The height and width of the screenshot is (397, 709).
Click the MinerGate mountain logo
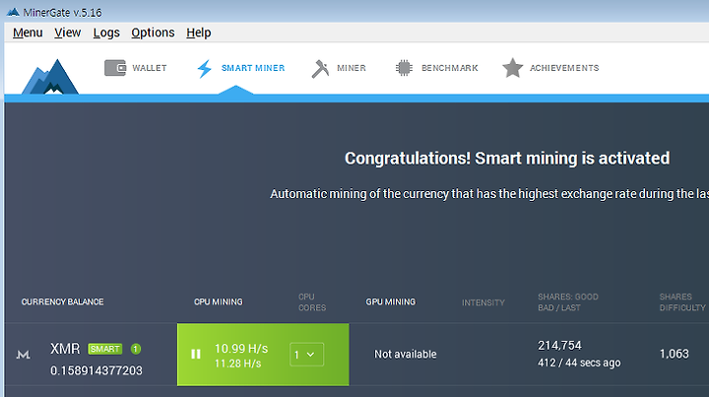(x=50, y=77)
